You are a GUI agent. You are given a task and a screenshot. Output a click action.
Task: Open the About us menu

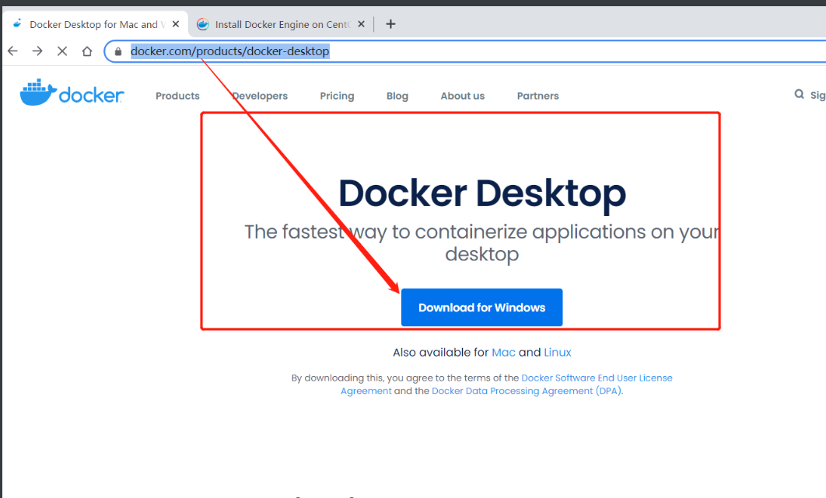(463, 96)
